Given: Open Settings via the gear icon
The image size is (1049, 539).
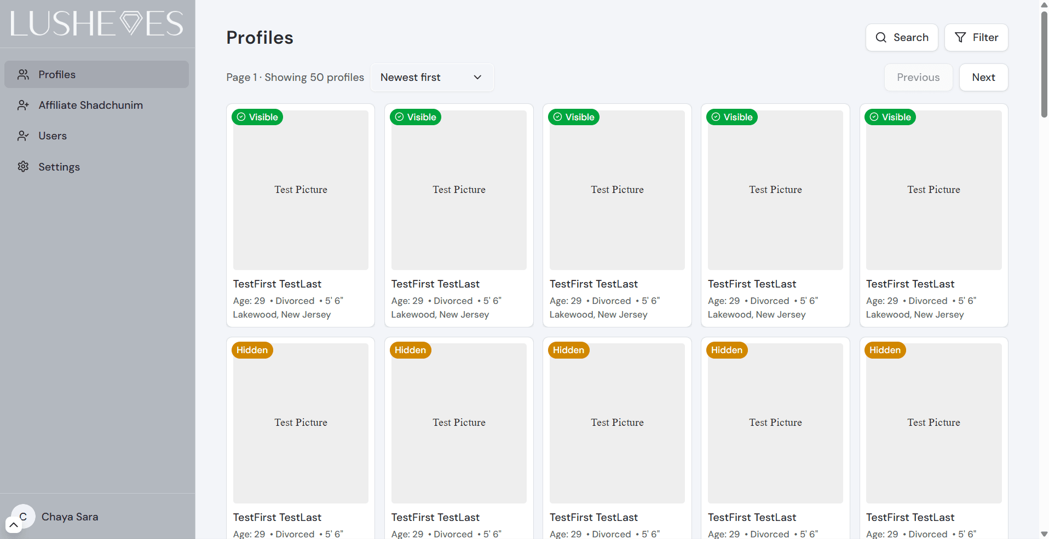Looking at the screenshot, I should tap(24, 167).
